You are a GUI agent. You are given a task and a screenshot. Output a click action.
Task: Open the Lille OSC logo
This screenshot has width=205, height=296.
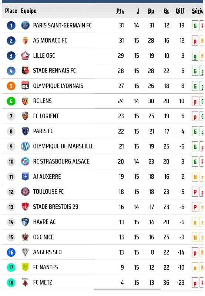pos(25,55)
